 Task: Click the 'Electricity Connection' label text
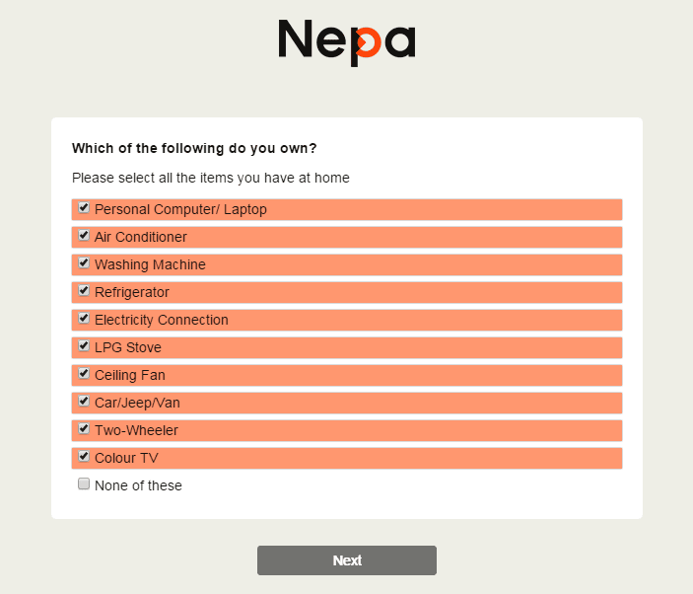162,320
